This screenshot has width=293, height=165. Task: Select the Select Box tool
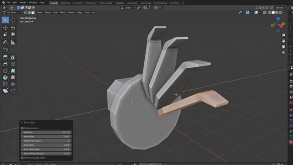(x=5, y=20)
